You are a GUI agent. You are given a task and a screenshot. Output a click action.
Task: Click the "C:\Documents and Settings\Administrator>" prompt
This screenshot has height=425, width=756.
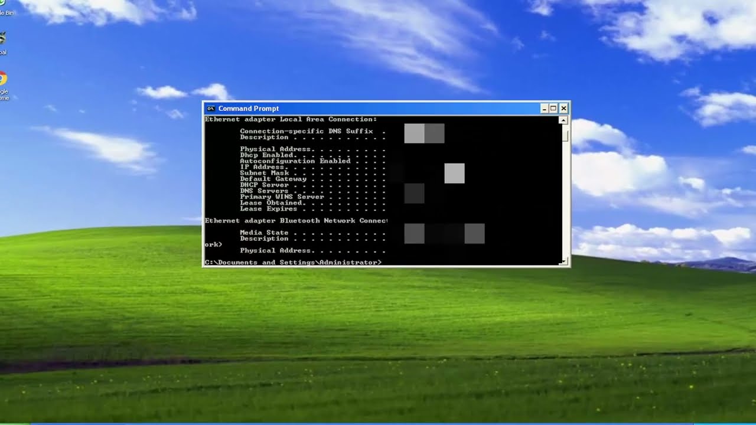tap(293, 262)
